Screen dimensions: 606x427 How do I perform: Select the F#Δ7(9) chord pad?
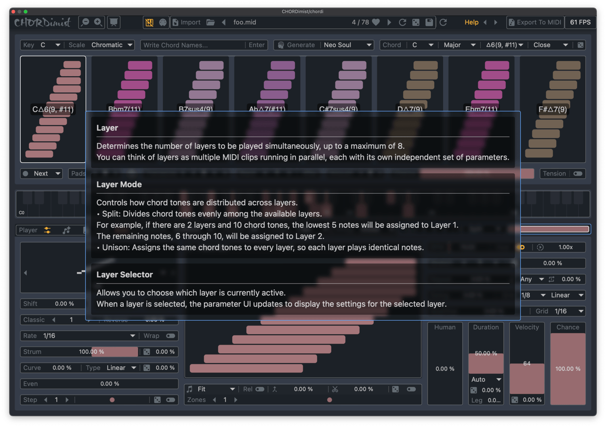pyautogui.click(x=553, y=109)
